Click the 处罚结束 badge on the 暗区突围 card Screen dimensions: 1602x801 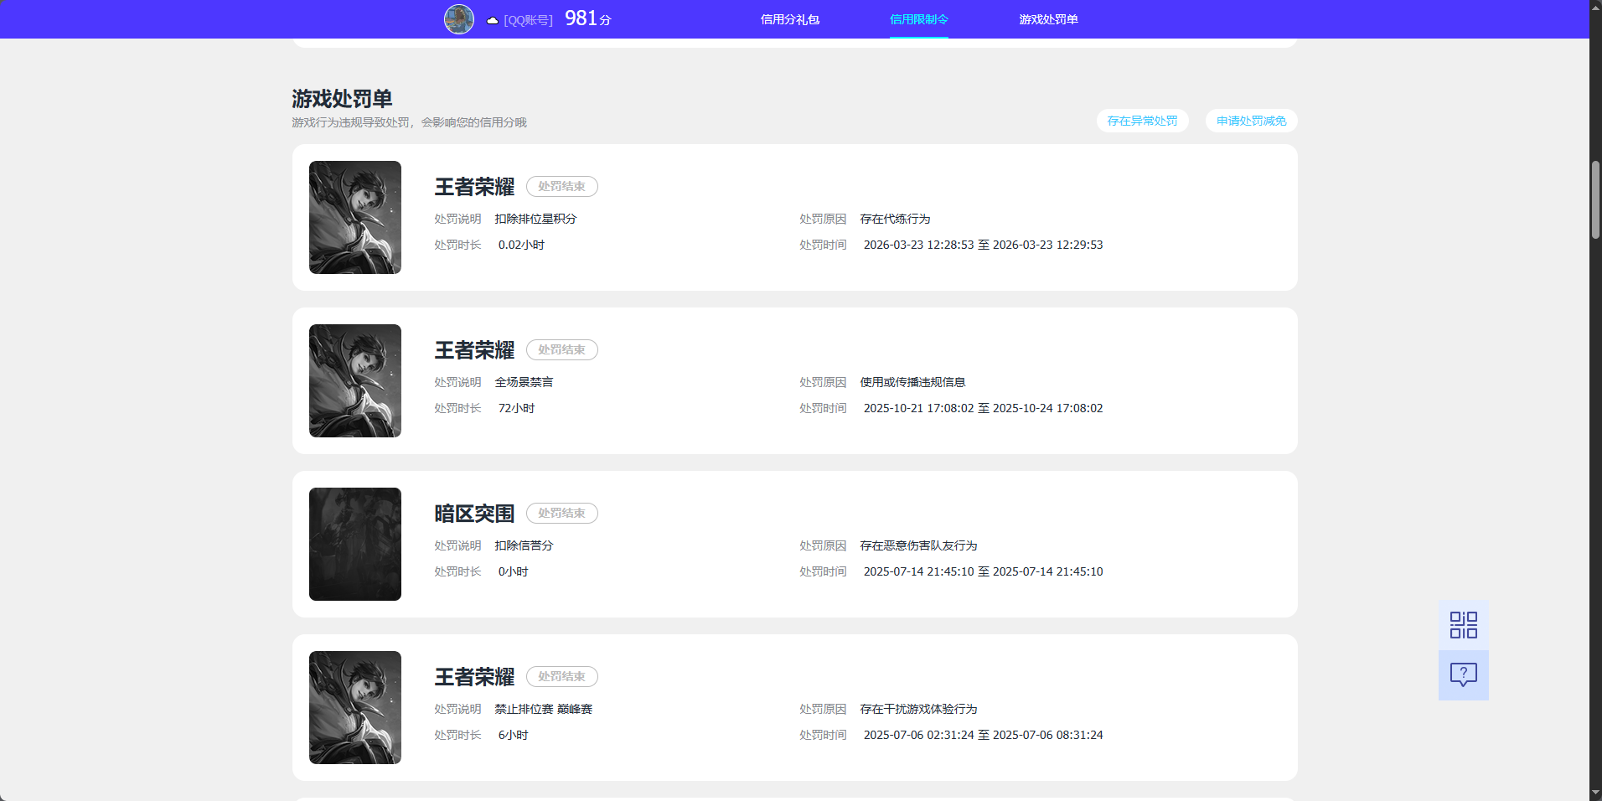click(x=561, y=513)
